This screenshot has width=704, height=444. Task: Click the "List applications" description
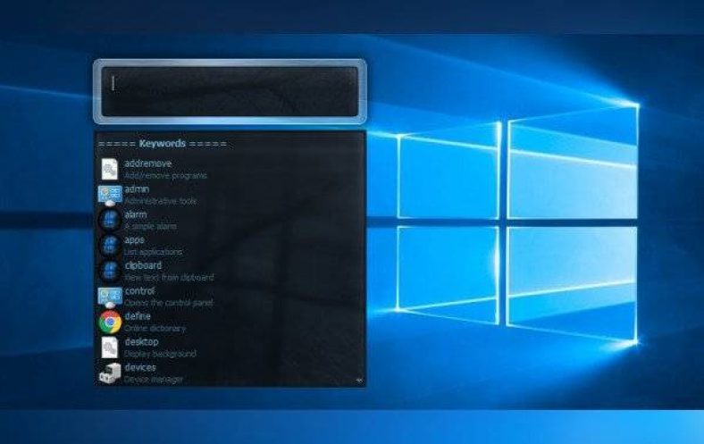click(x=153, y=252)
